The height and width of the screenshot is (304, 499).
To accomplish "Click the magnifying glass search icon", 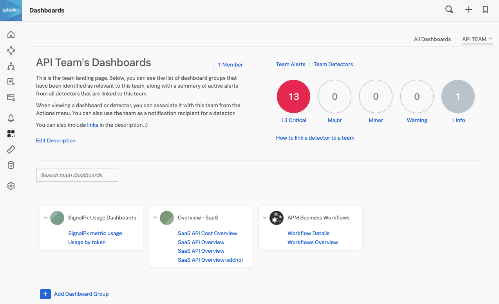I will pyautogui.click(x=449, y=10).
